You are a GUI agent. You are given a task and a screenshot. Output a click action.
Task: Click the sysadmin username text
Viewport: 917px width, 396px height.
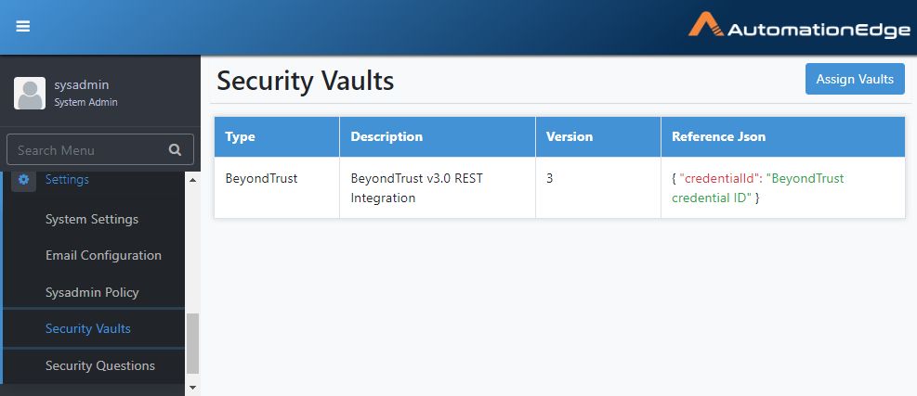(x=82, y=84)
